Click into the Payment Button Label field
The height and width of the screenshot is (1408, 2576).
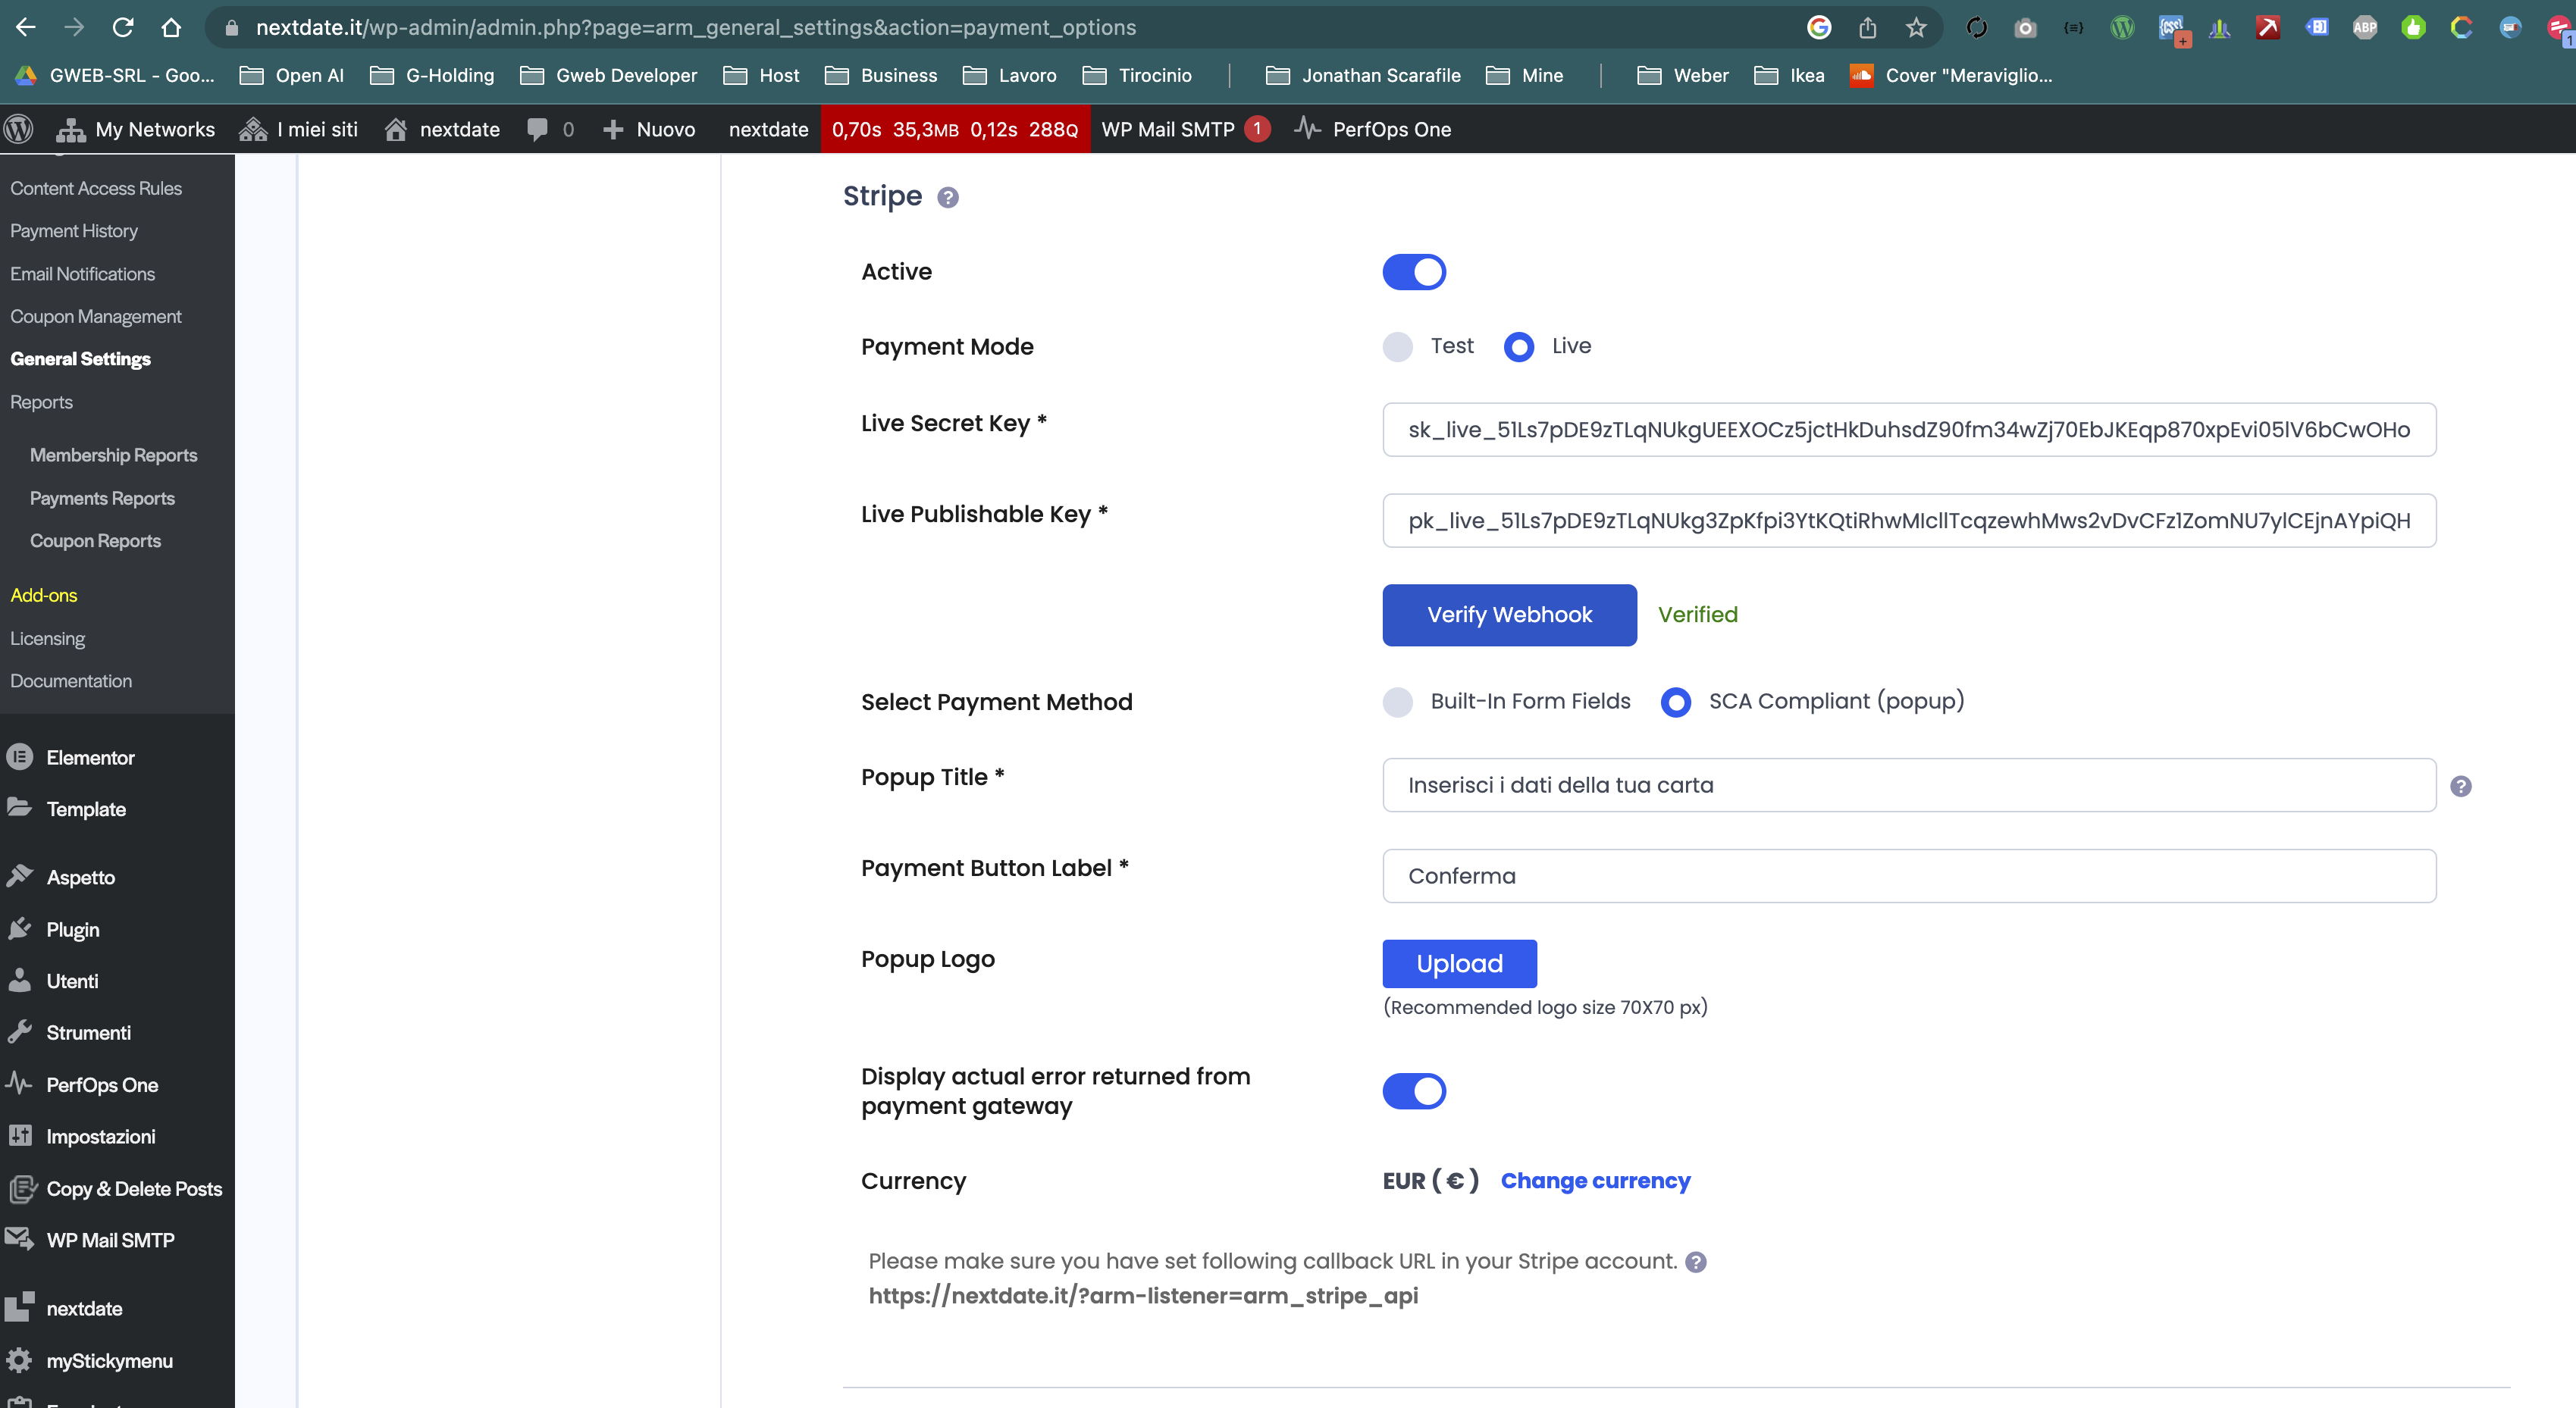pos(1908,876)
